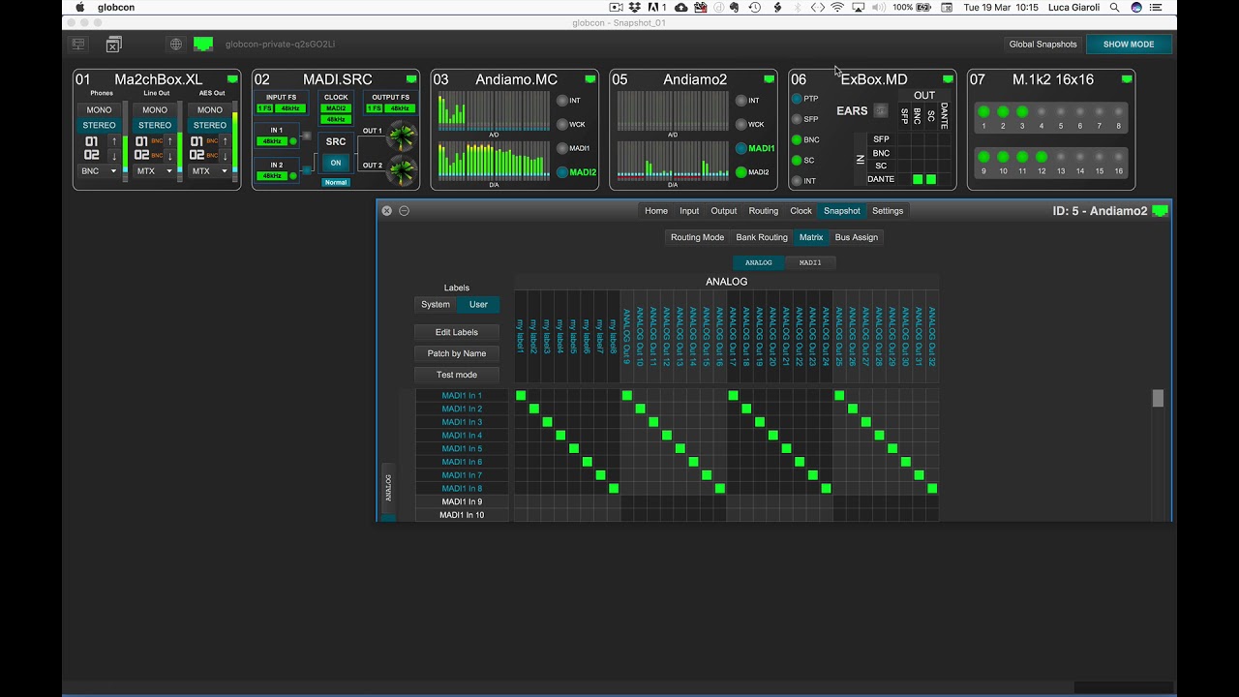
Task: Click the down arrow in the AES Out section
Action: pos(225,156)
